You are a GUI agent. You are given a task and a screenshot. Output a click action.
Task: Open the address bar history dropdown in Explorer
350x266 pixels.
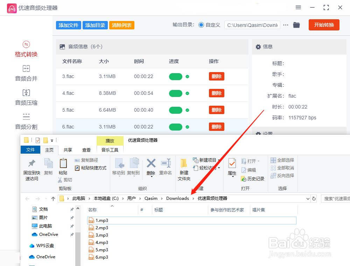308,198
